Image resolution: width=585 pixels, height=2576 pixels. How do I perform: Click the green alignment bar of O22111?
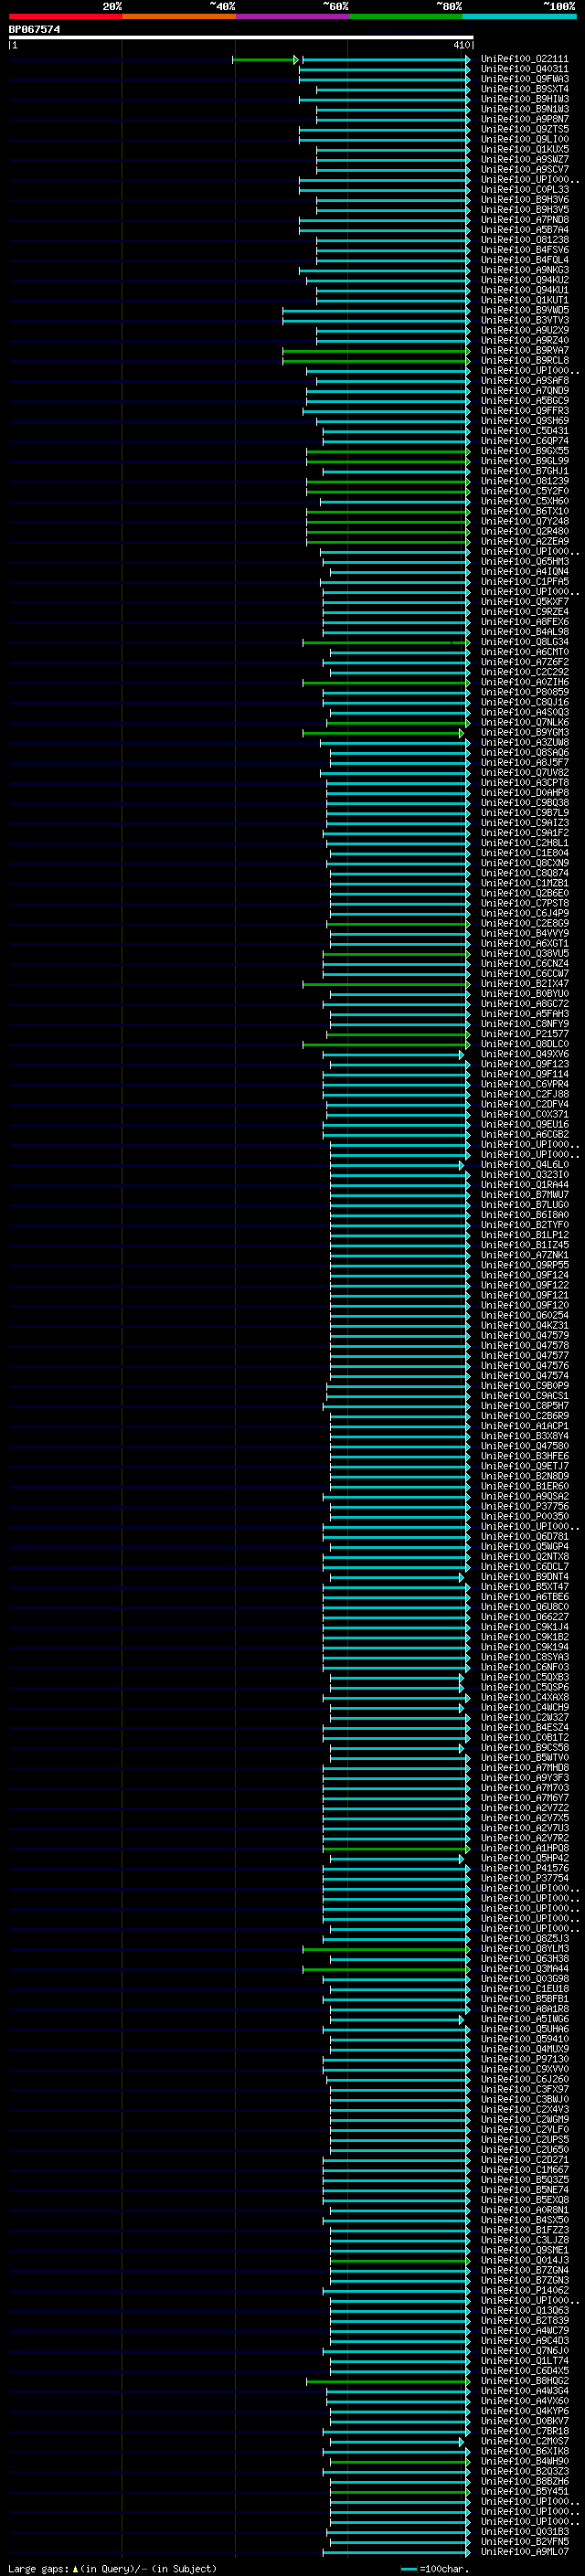pyautogui.click(x=265, y=60)
